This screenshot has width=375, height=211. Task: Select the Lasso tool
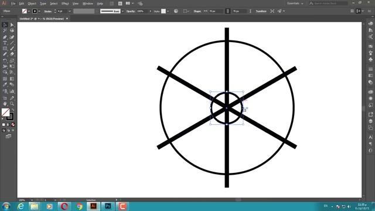pyautogui.click(x=12, y=30)
